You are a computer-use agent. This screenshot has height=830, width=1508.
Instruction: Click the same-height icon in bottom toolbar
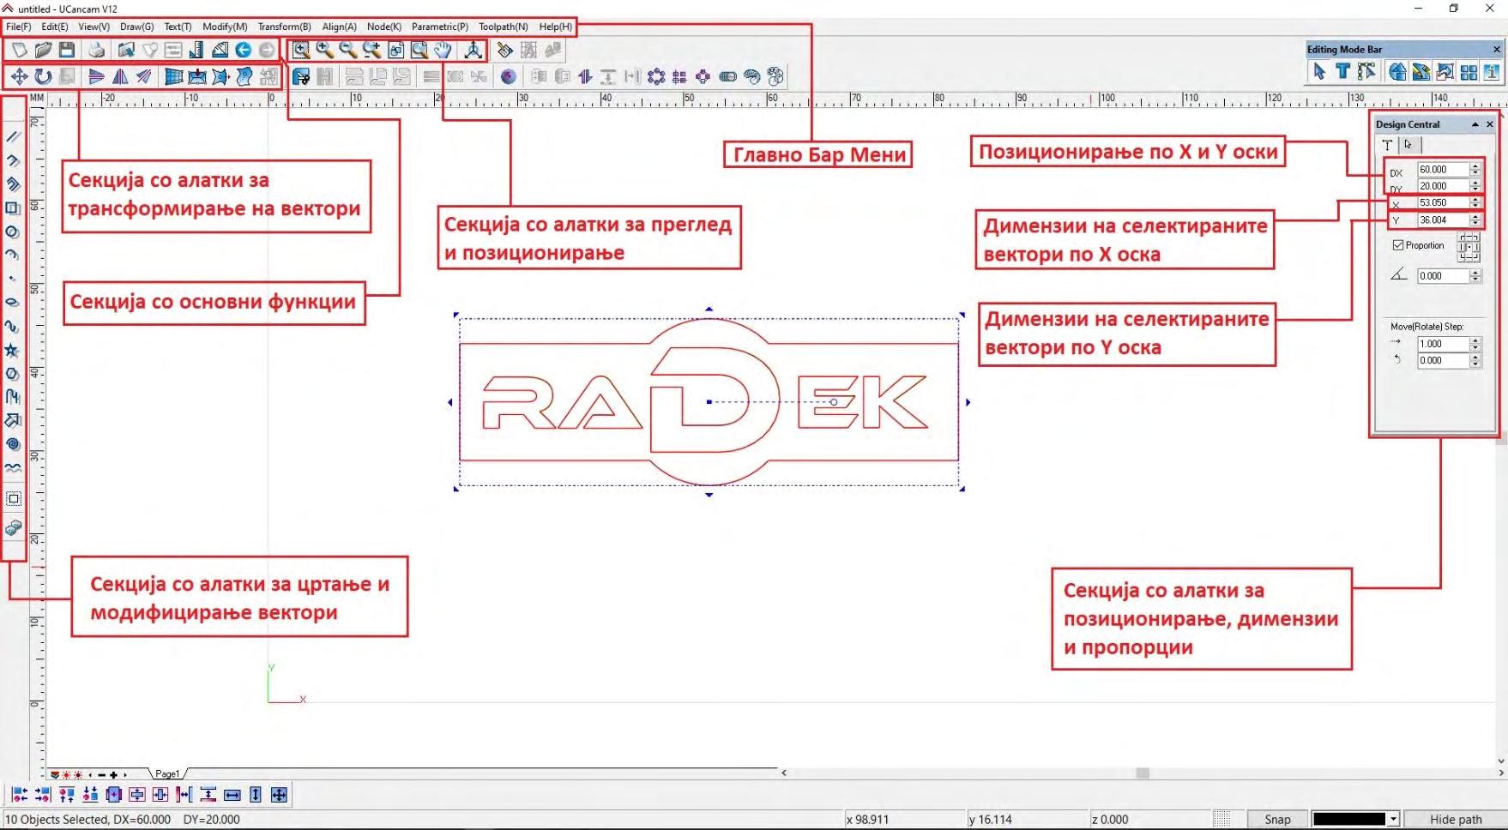(256, 795)
